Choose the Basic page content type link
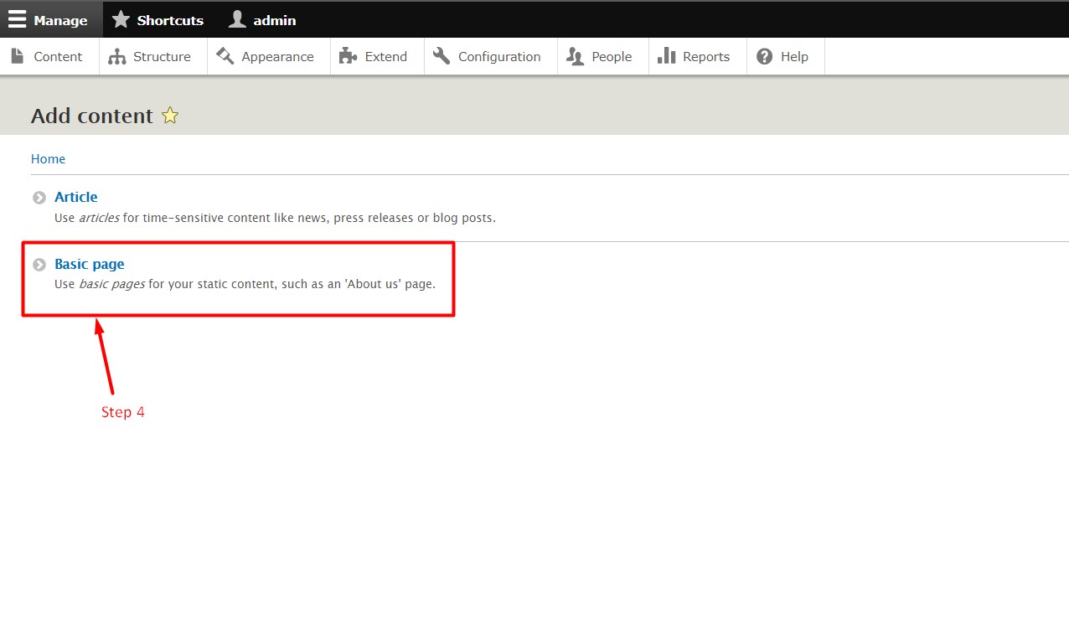Image resolution: width=1069 pixels, height=640 pixels. [90, 264]
